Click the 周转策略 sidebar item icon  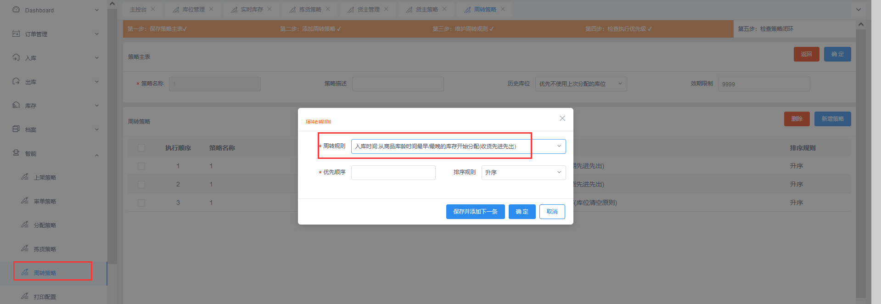[25, 272]
